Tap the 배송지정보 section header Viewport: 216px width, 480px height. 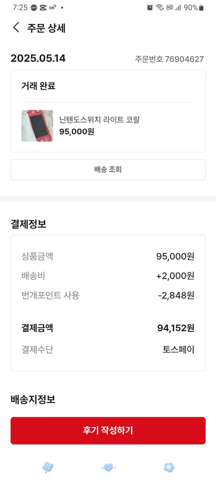tap(33, 399)
